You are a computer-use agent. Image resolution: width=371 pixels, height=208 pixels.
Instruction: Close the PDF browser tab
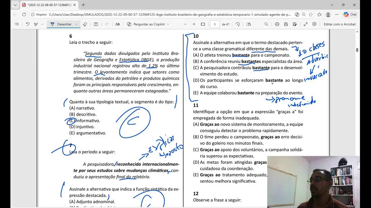click(74, 5)
